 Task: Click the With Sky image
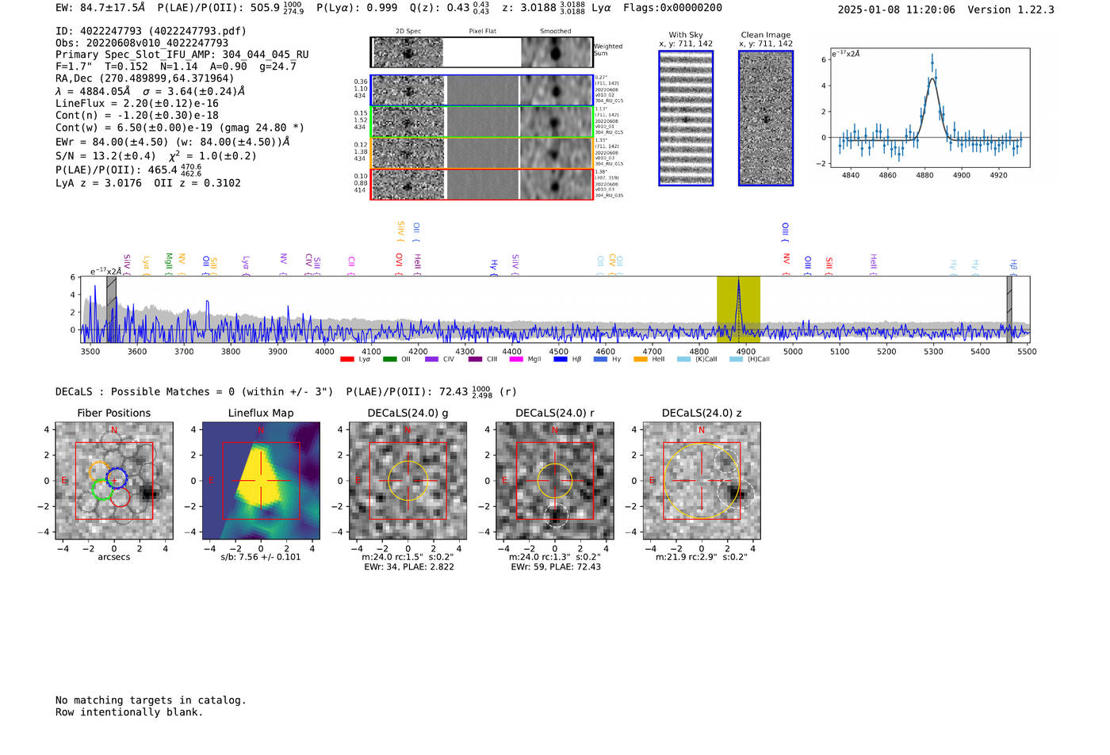(686, 118)
